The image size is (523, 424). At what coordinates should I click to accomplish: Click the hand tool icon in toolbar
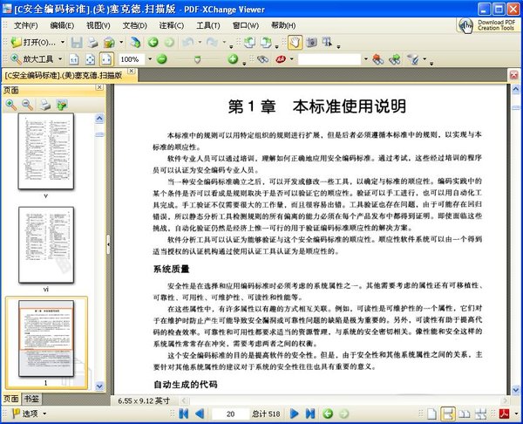tap(295, 41)
